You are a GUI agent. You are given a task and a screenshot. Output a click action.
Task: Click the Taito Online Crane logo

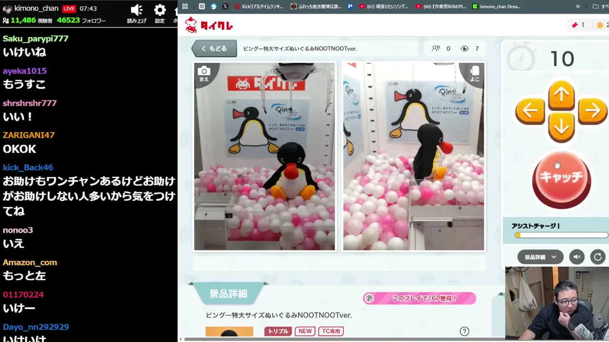click(209, 25)
